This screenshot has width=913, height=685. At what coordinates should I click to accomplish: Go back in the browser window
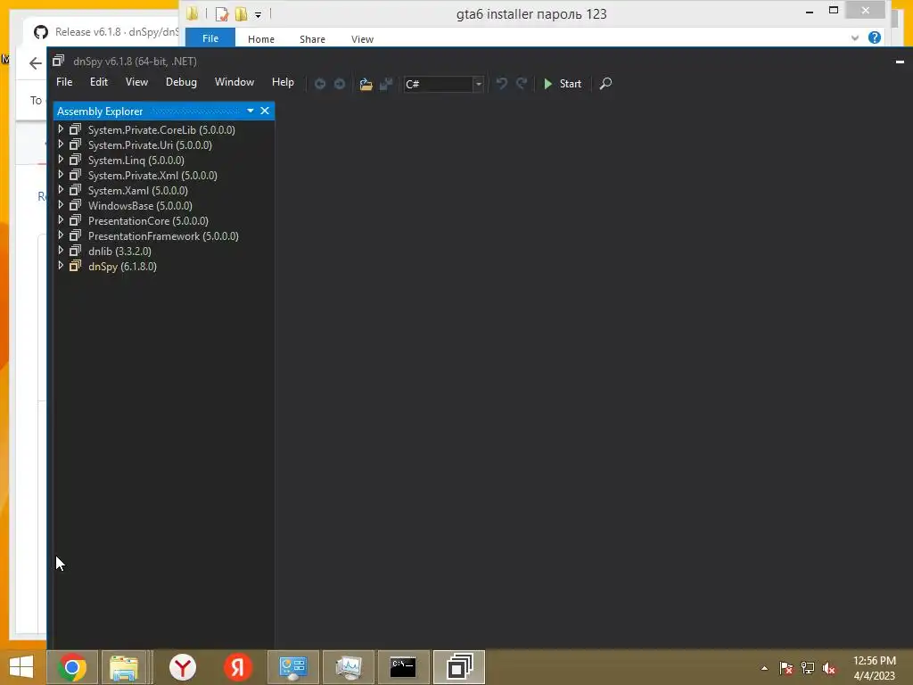(36, 63)
